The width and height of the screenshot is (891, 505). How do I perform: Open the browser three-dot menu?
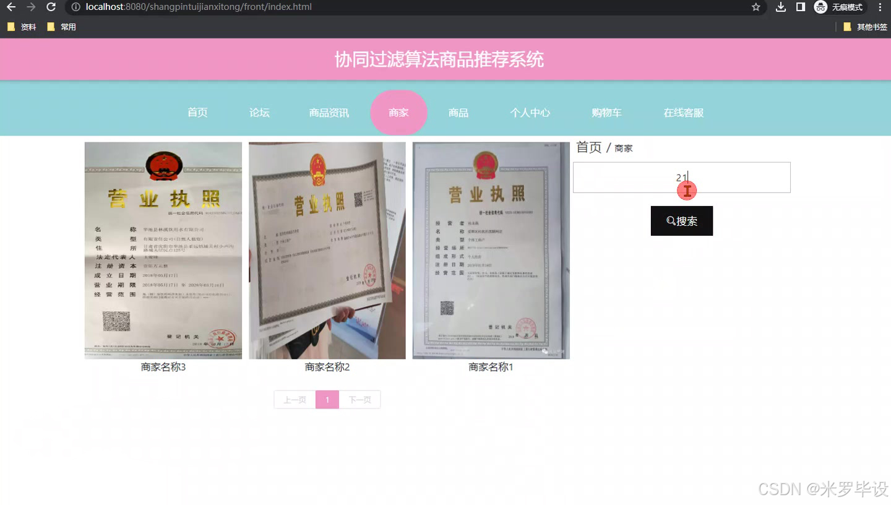[880, 7]
